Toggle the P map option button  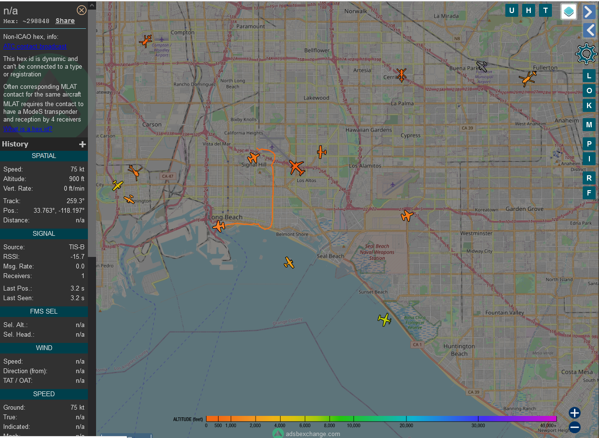click(589, 144)
